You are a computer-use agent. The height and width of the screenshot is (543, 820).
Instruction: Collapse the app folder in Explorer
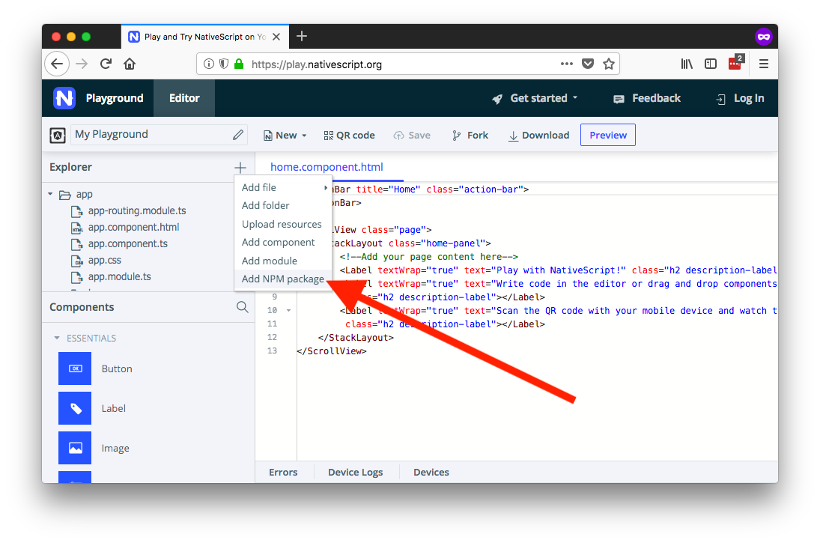(50, 194)
